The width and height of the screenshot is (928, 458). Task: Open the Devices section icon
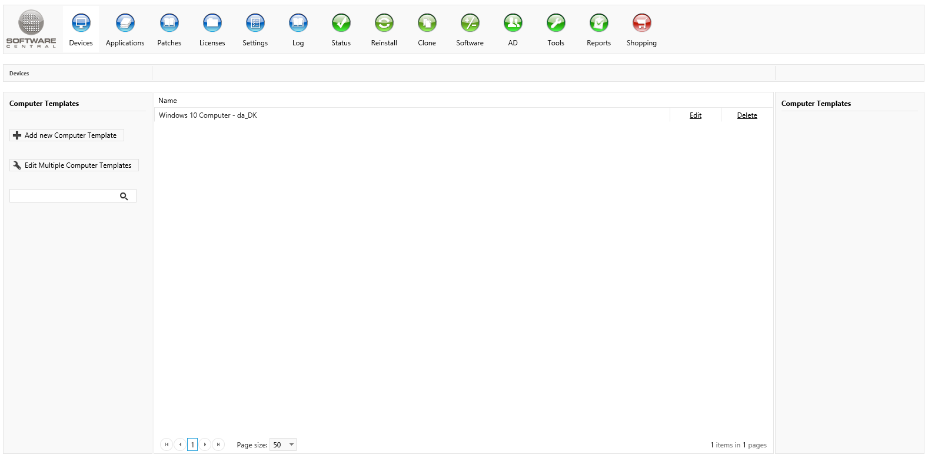[81, 24]
